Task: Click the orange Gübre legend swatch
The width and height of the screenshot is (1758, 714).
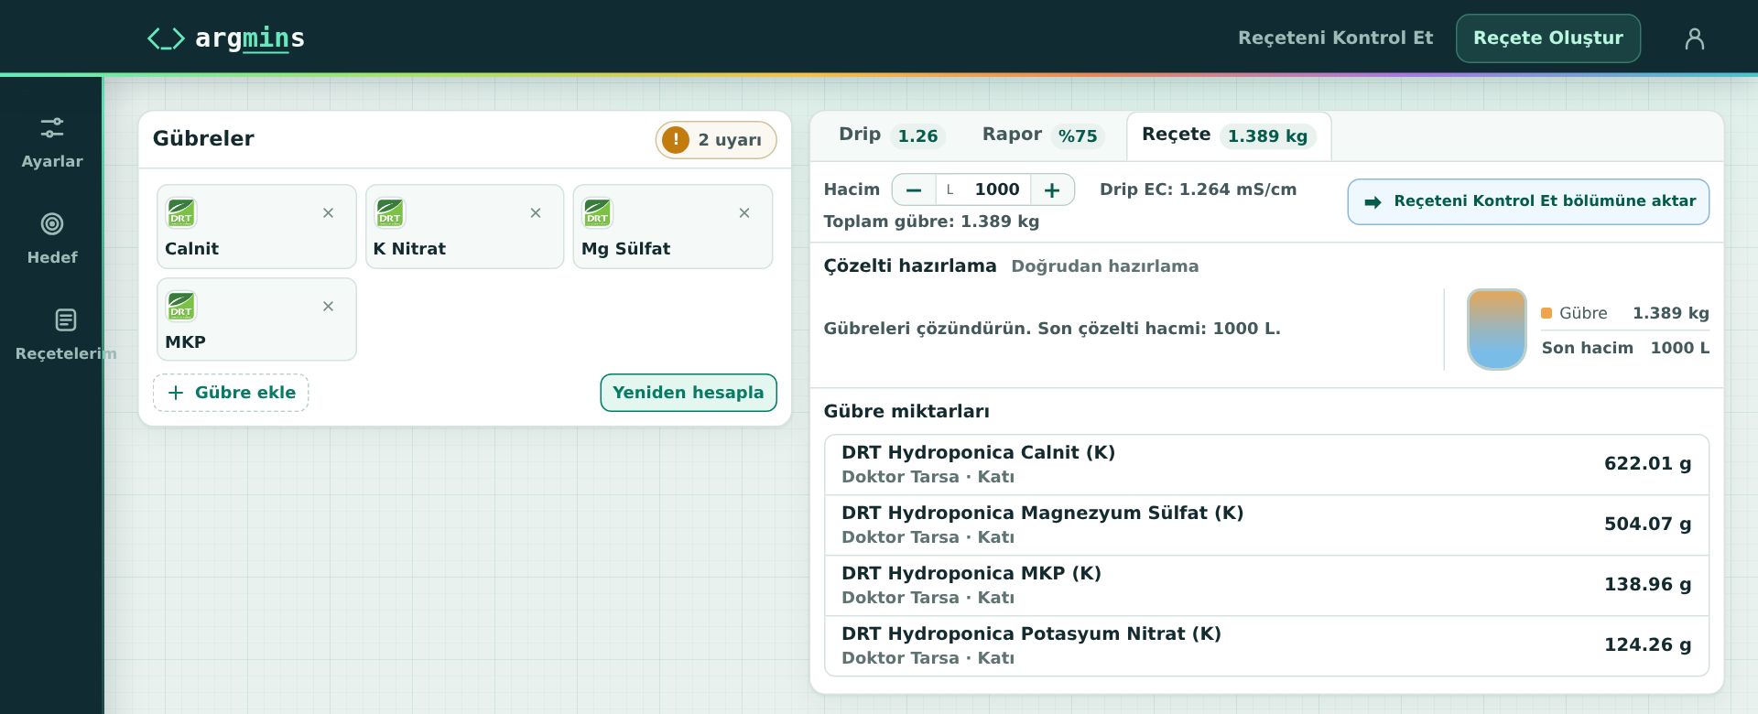Action: [x=1546, y=313]
